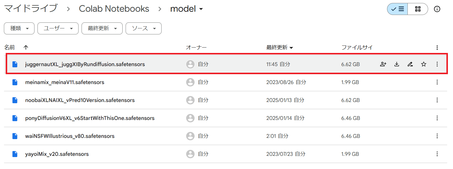Show the folder details info panel
The height and width of the screenshot is (169, 453).
pyautogui.click(x=437, y=9)
